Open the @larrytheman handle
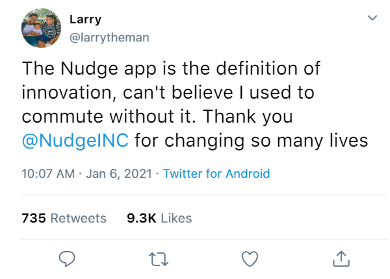 (109, 38)
